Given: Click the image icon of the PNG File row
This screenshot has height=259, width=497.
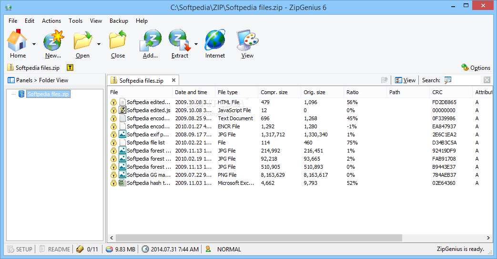Looking at the screenshot, I should point(122,175).
